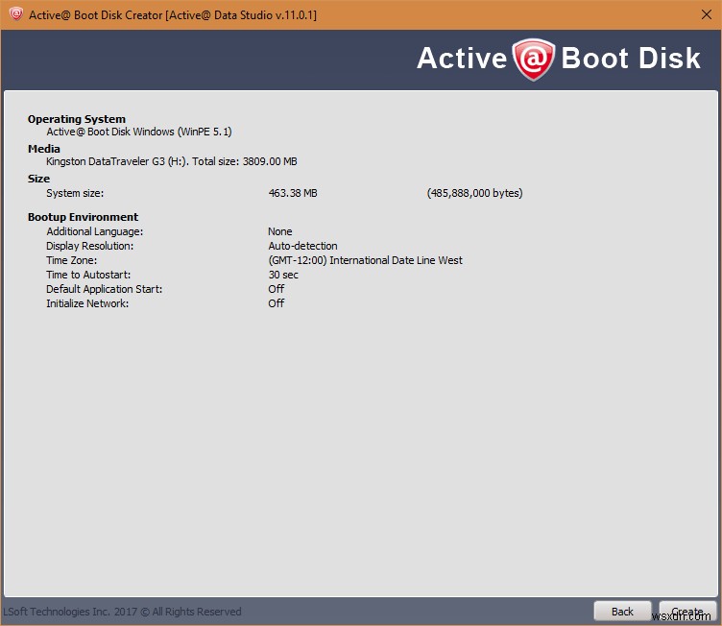Click the 'Additional Language:' label
722x626 pixels.
pos(94,231)
